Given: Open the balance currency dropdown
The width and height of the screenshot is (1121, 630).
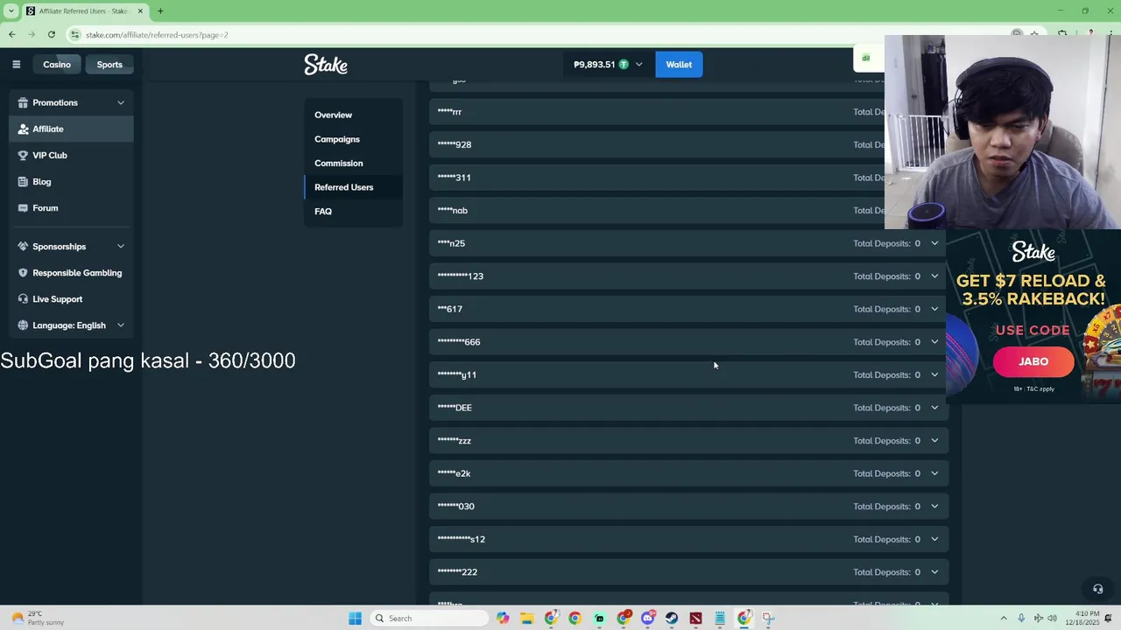Looking at the screenshot, I should 638,64.
